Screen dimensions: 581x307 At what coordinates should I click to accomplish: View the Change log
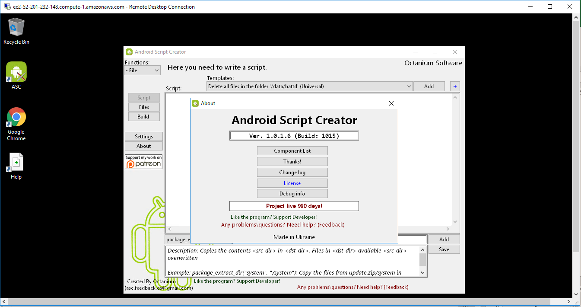[x=292, y=172]
